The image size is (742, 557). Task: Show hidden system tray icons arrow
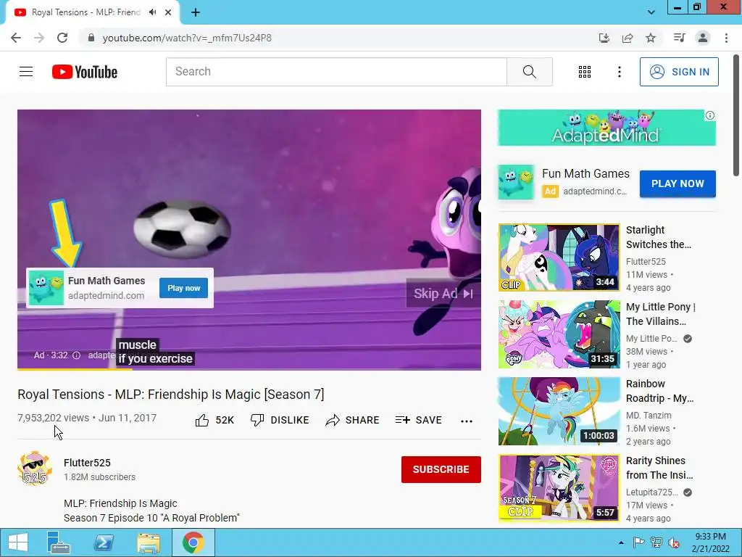click(621, 542)
